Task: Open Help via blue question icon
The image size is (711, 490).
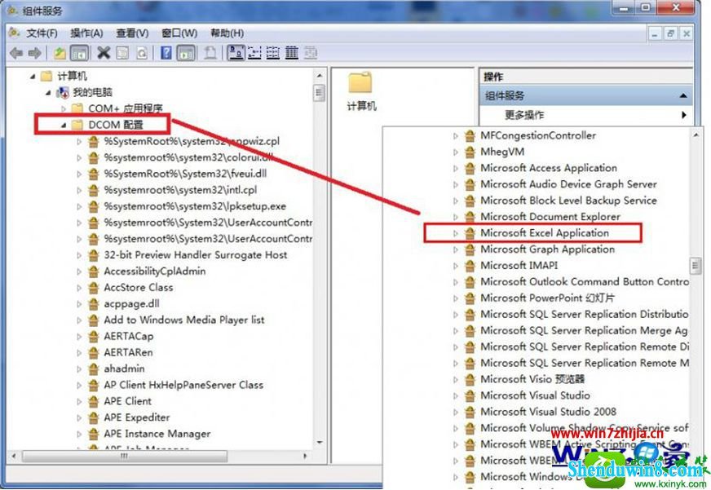Action: [166, 54]
